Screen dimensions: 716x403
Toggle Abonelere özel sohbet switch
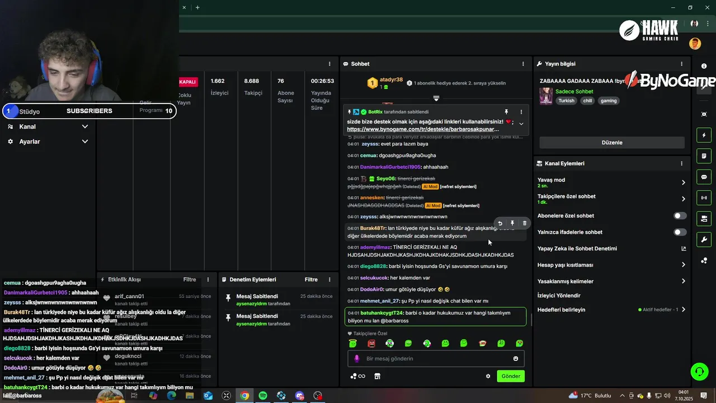coord(680,215)
